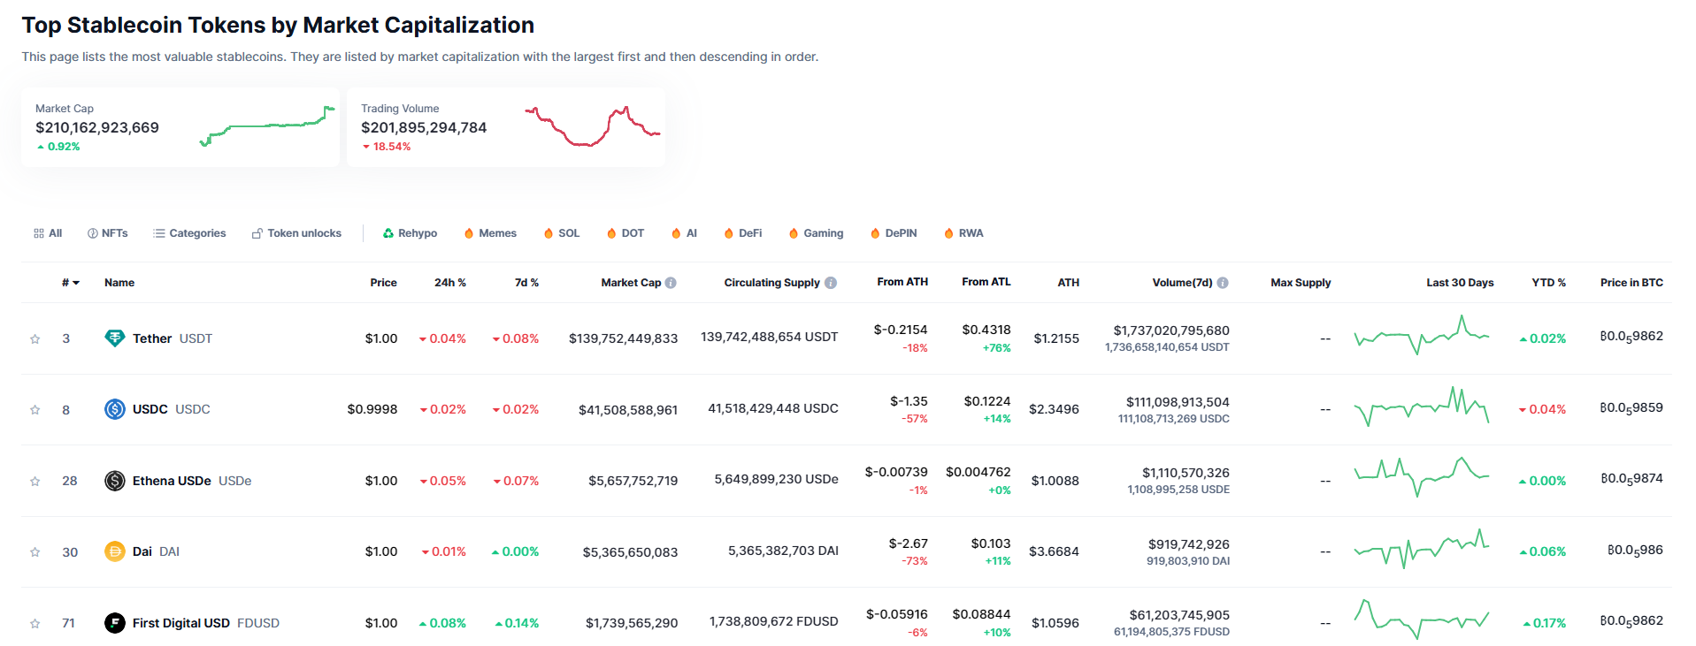The width and height of the screenshot is (1696, 646).
Task: Click the Tether logo icon
Action: (115, 338)
